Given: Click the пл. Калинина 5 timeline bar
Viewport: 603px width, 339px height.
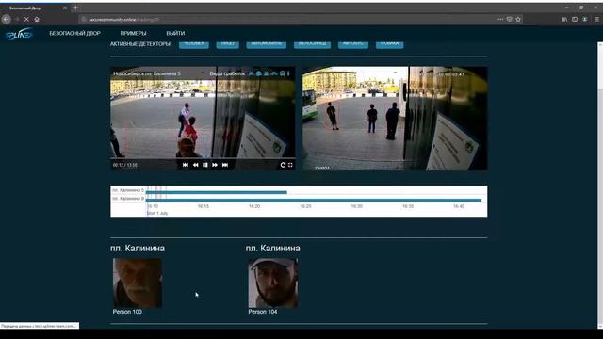Looking at the screenshot, I should point(217,192).
